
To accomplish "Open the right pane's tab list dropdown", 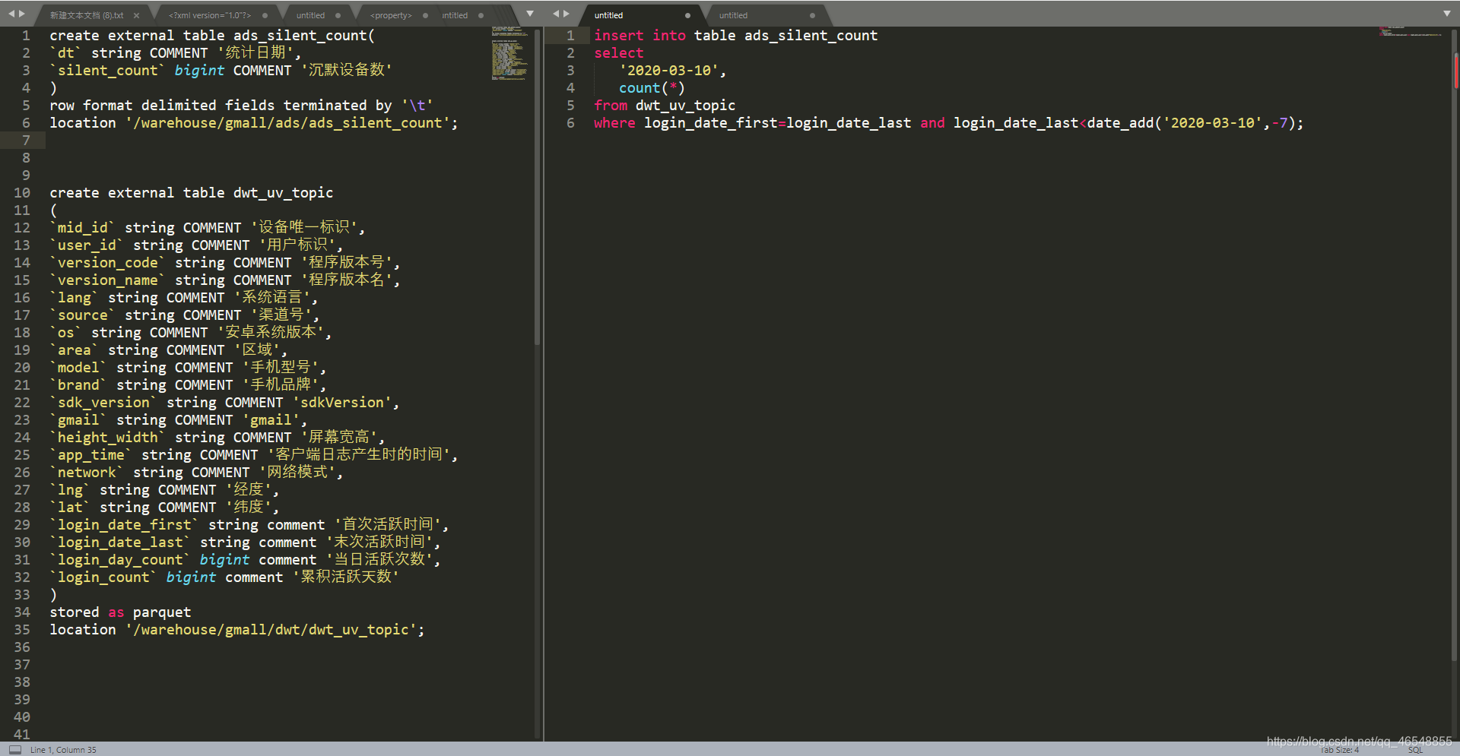I will [1447, 14].
